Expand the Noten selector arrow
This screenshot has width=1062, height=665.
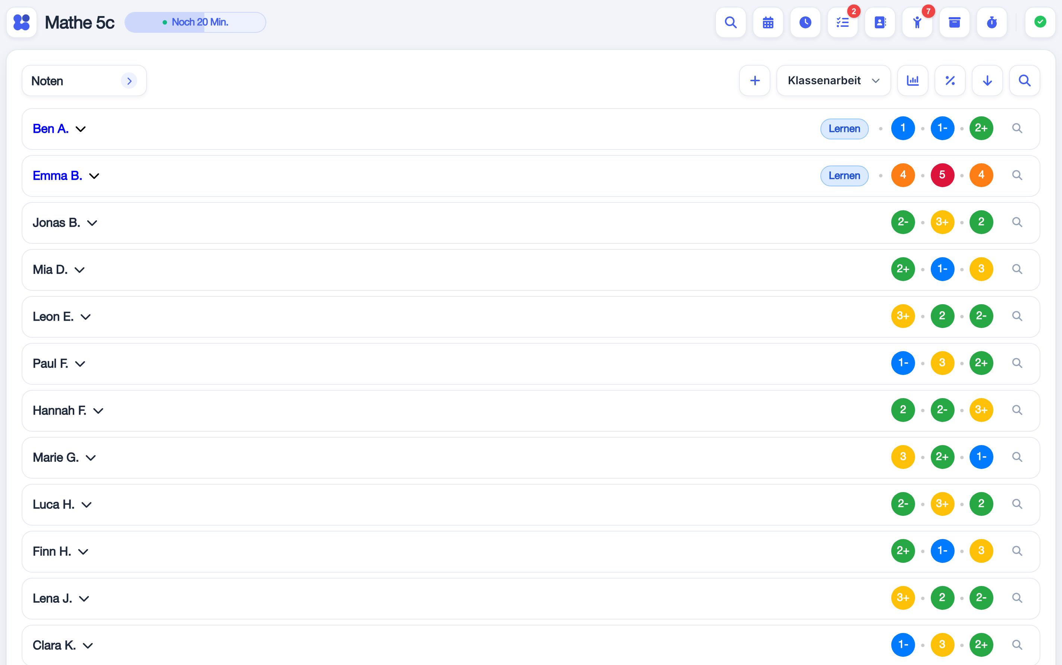(129, 81)
